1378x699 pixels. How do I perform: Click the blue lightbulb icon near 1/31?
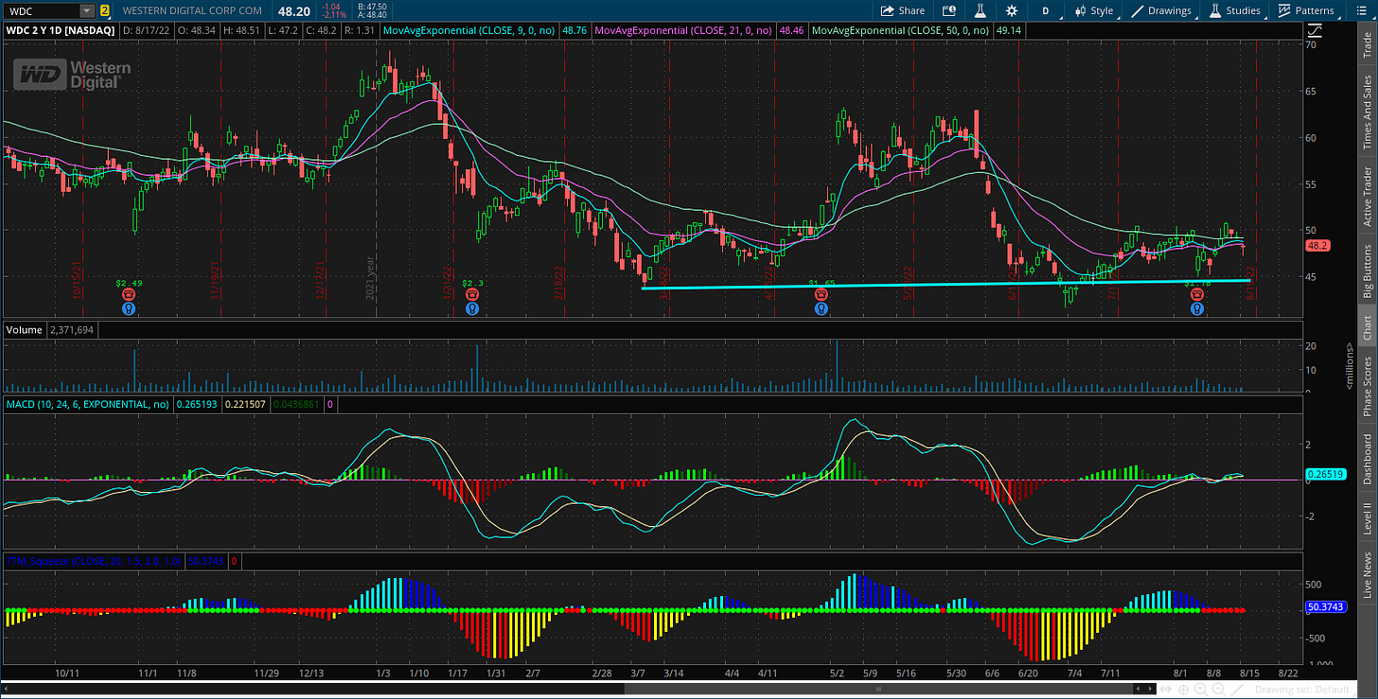point(471,308)
